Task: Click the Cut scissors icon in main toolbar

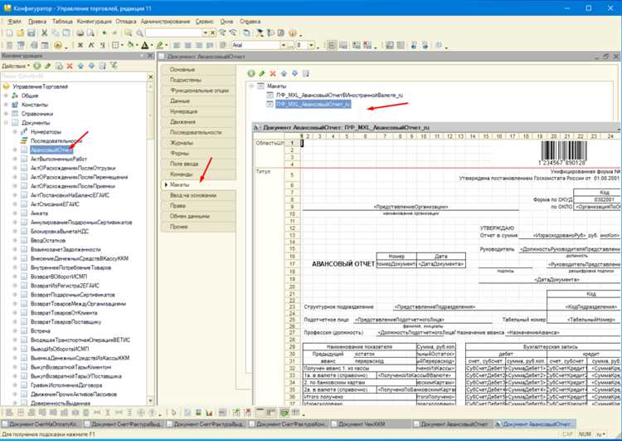Action: 45,33
